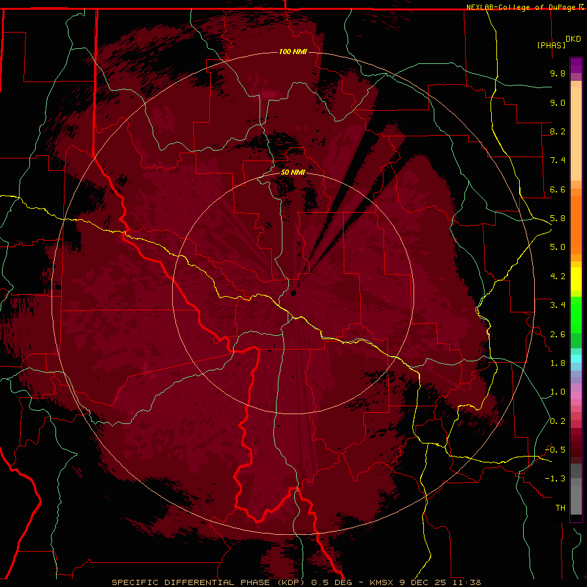Click the 4.2 value on the legend

coord(558,277)
